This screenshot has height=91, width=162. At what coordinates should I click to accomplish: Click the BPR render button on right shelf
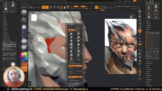tap(140, 12)
